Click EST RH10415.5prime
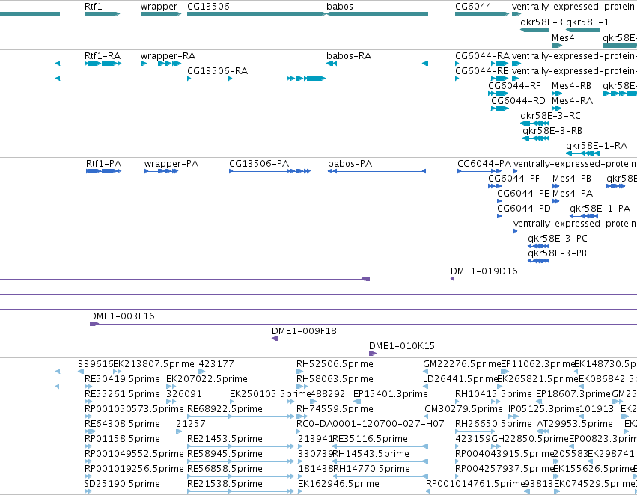637x495 pixels. tap(493, 394)
